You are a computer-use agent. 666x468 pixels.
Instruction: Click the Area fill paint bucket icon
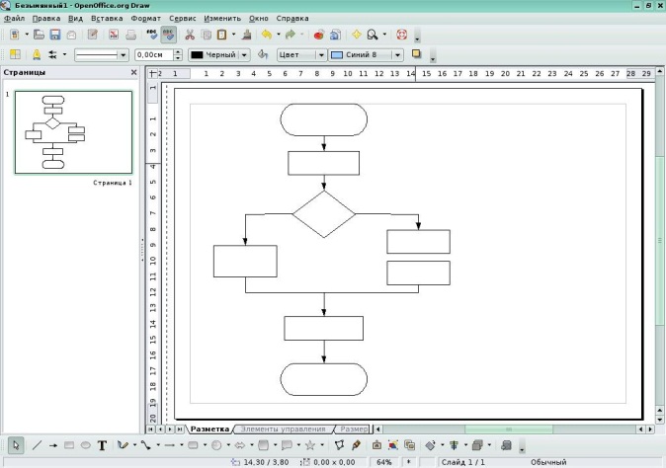263,54
